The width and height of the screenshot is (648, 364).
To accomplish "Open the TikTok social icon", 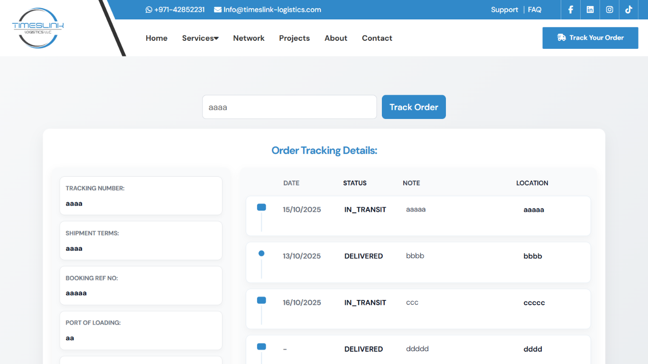I will click(x=629, y=9).
